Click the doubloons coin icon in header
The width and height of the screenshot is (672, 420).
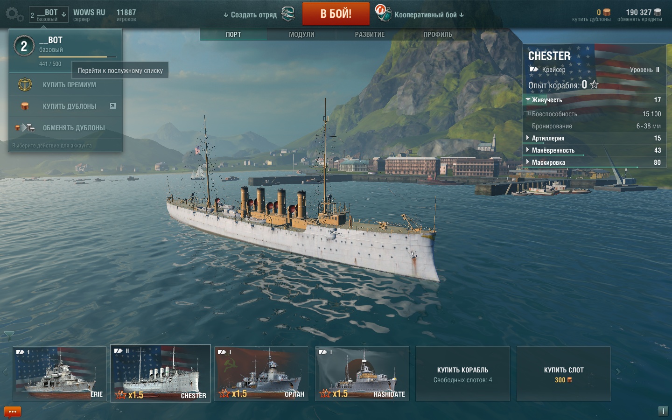click(x=607, y=13)
